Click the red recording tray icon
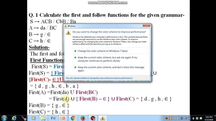The image size is (216, 121). coord(166,118)
